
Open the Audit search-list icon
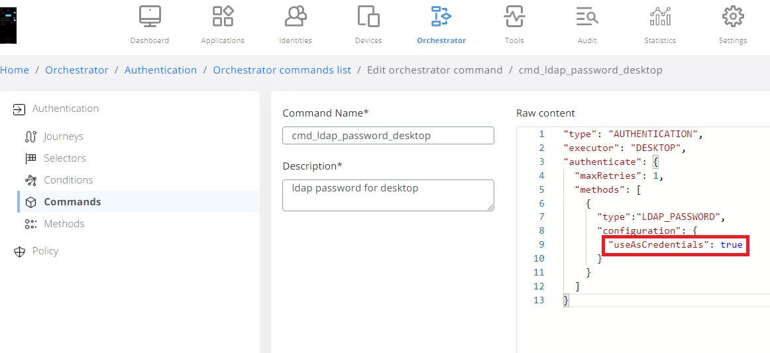tap(587, 17)
